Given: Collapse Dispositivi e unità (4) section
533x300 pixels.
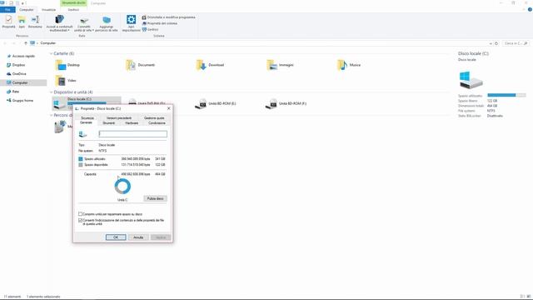Looking at the screenshot, I should (52, 92).
